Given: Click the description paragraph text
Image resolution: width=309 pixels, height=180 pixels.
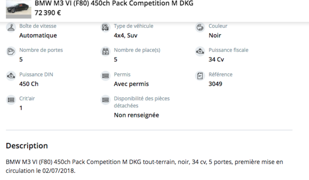Looking at the screenshot, I should click(144, 166).
